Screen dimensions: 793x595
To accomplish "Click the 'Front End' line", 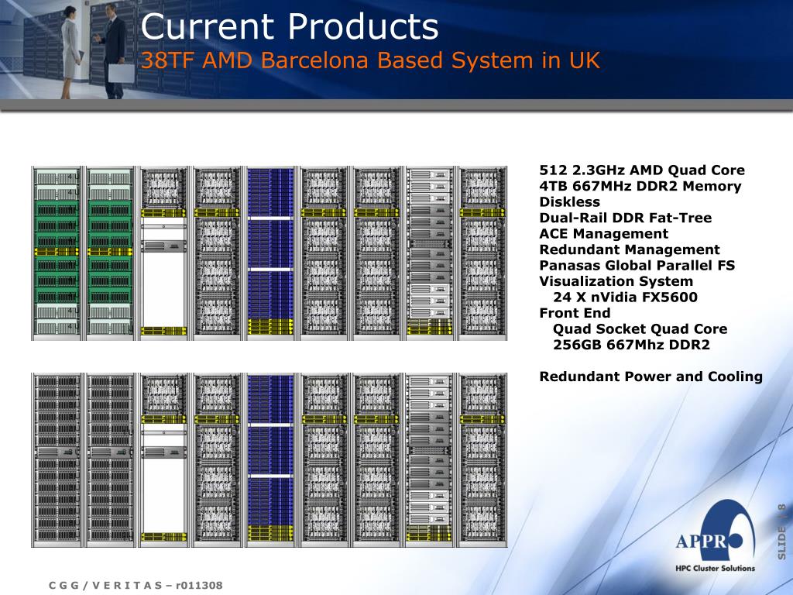I will point(575,313).
